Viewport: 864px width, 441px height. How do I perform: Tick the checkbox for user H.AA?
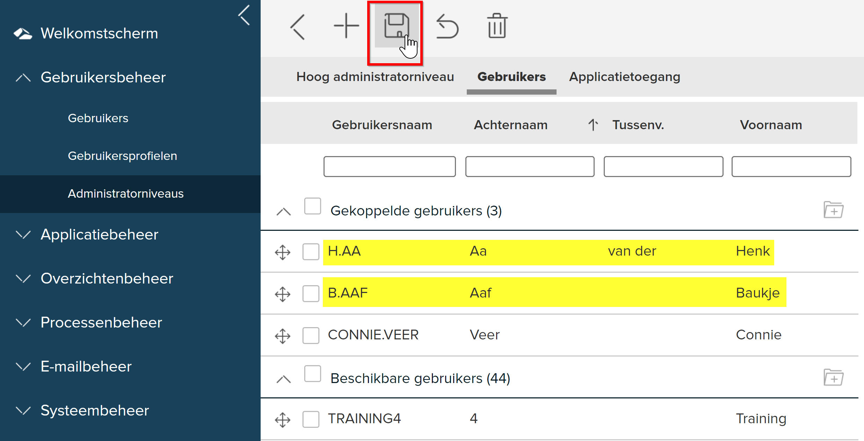pos(311,252)
